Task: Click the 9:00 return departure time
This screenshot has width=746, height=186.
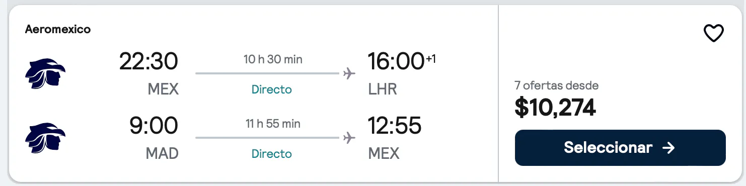Action: (x=154, y=125)
